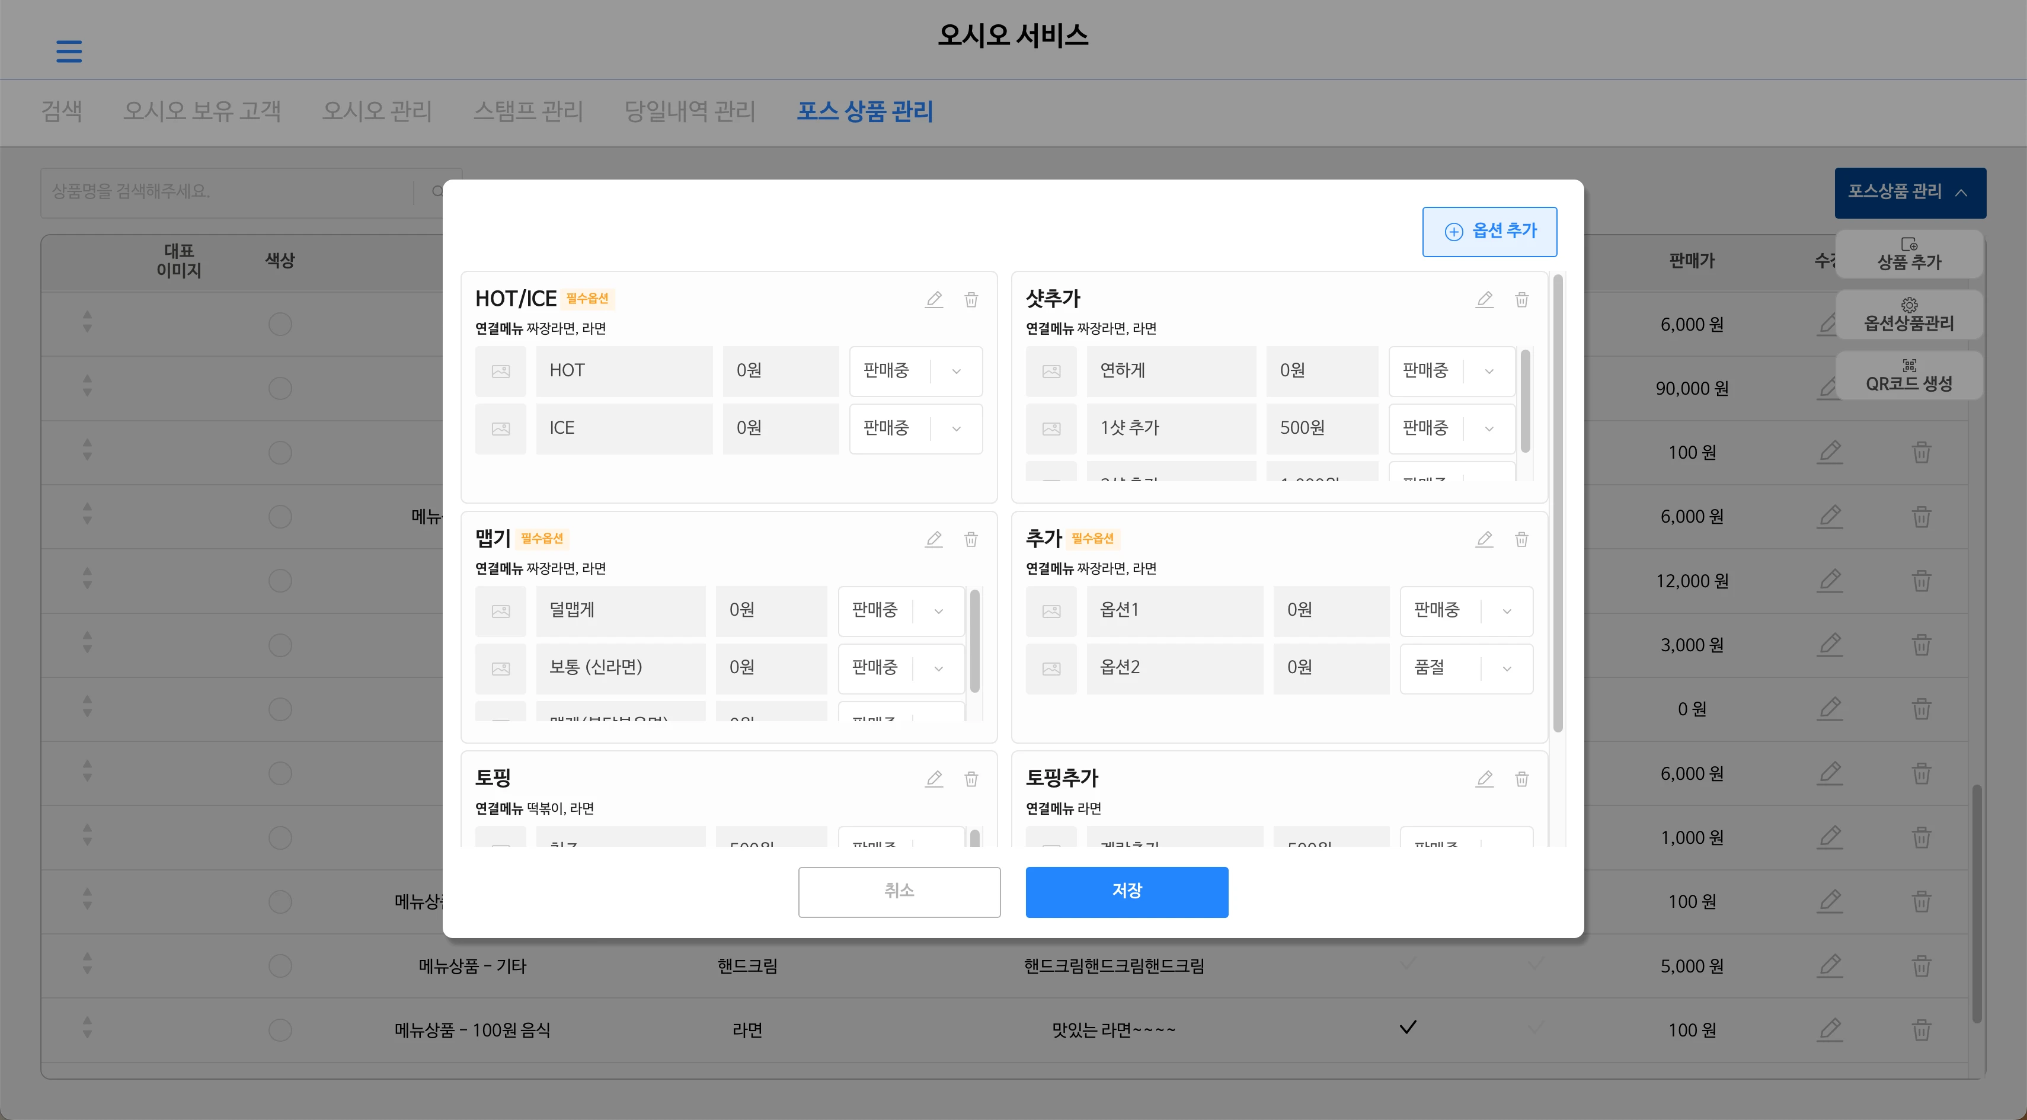Delete the HOT/ICE option group

click(x=971, y=300)
